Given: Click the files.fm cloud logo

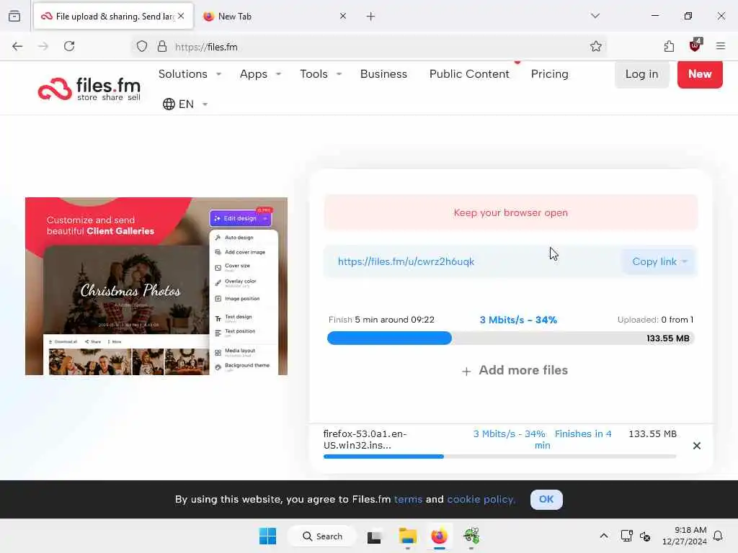Looking at the screenshot, I should click(x=89, y=89).
